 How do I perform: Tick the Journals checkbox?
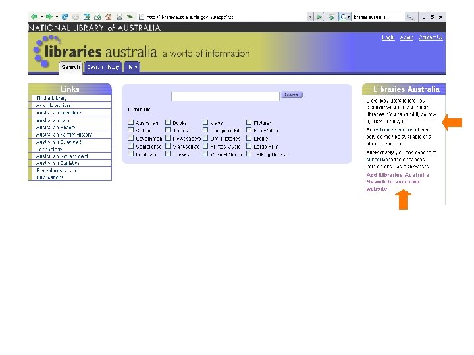168,130
